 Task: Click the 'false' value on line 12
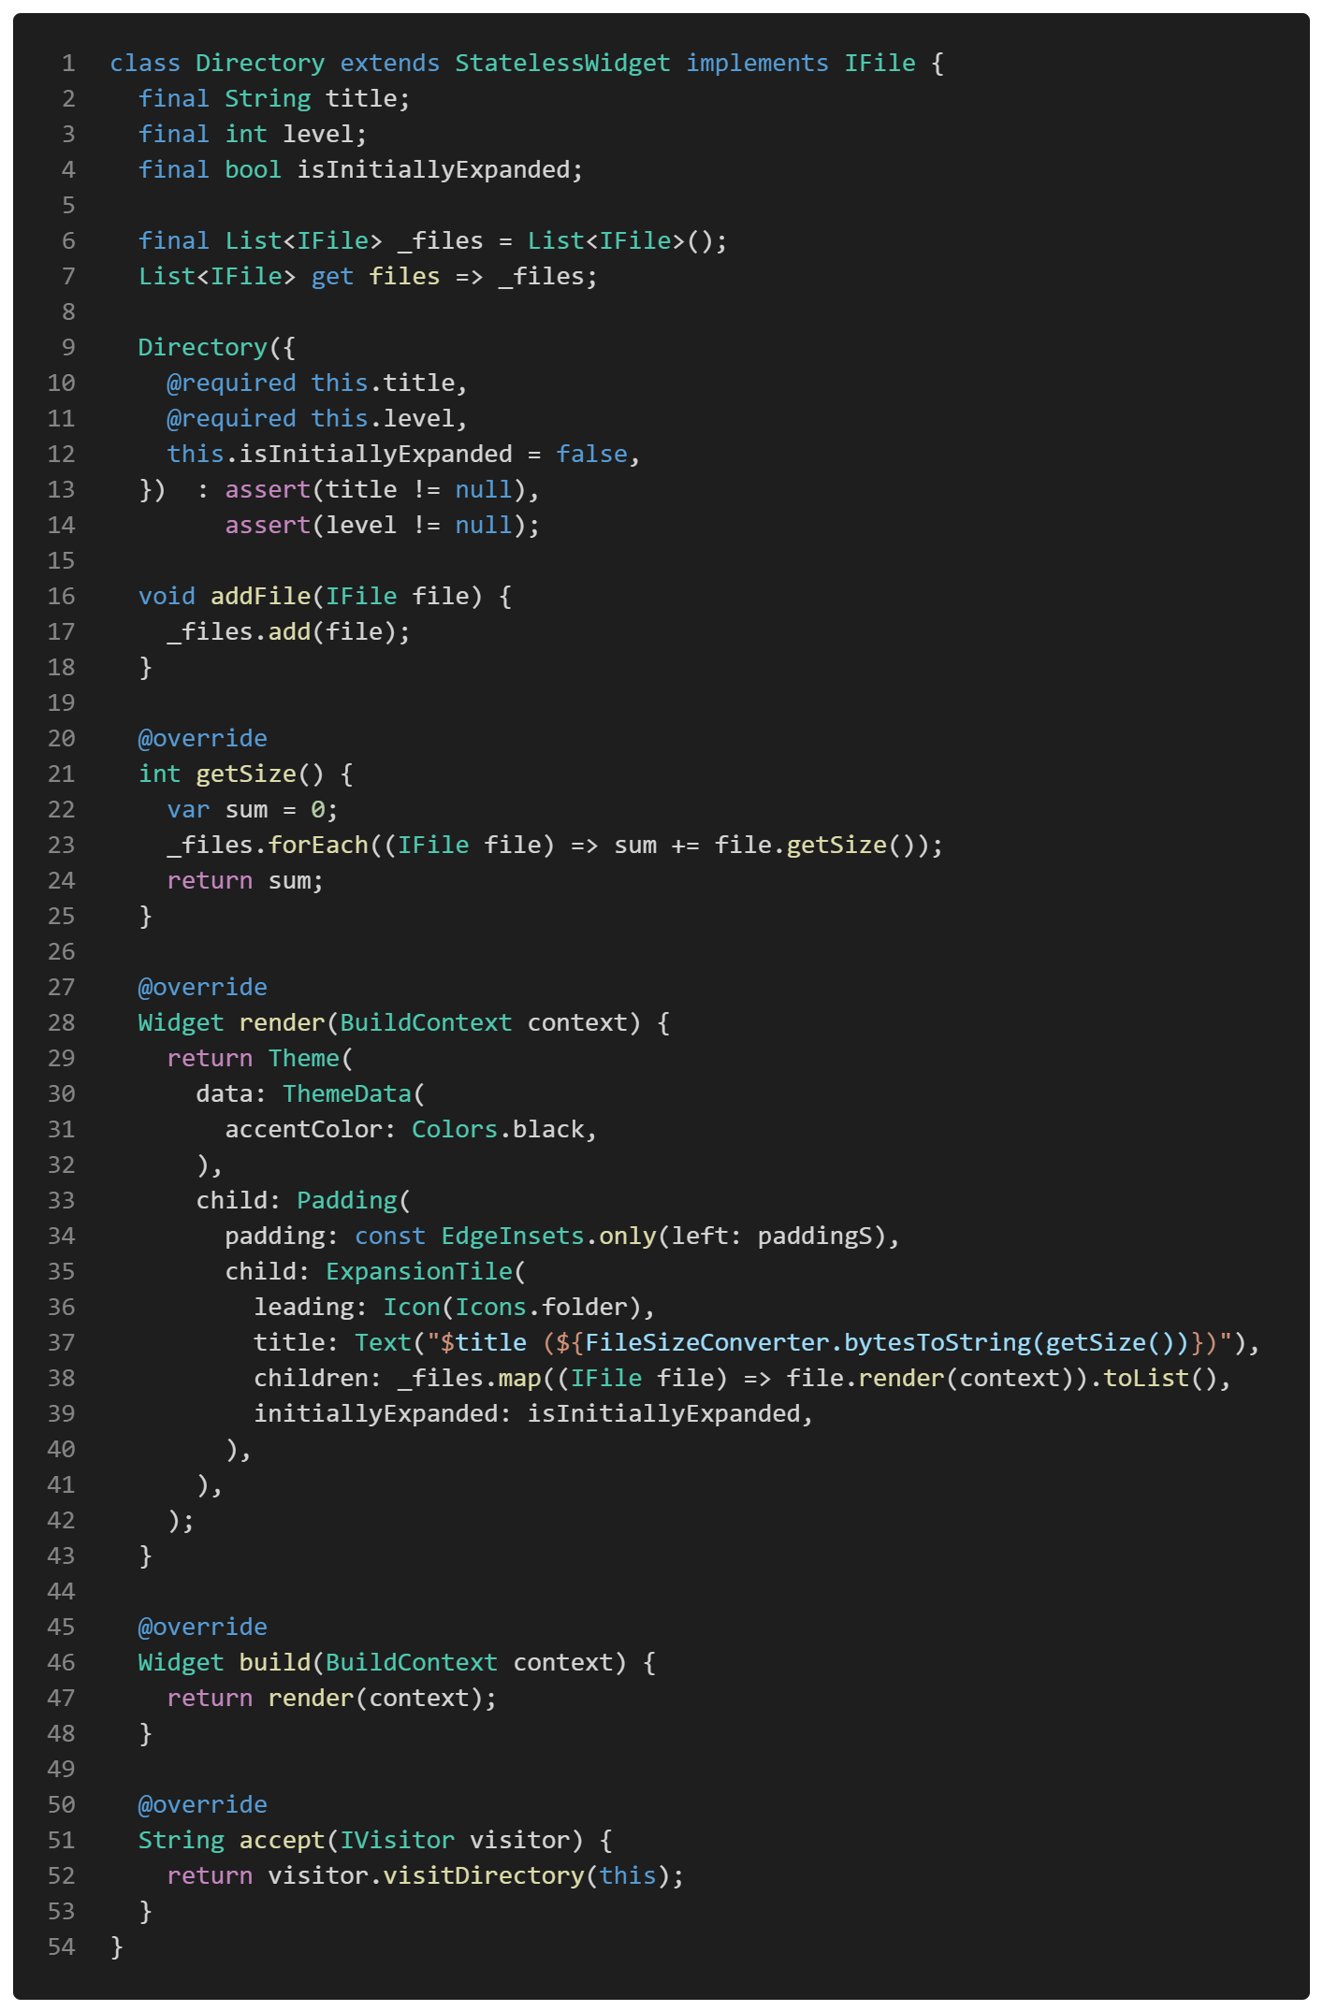tap(591, 455)
